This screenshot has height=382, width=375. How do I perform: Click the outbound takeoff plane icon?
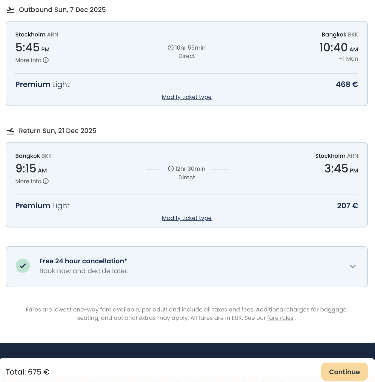(10, 10)
